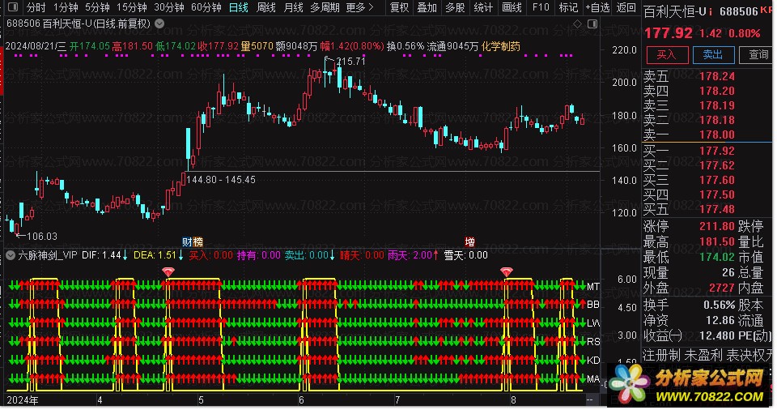Click the 化学制药 industry link
Image resolution: width=777 pixels, height=410 pixels.
click(500, 46)
